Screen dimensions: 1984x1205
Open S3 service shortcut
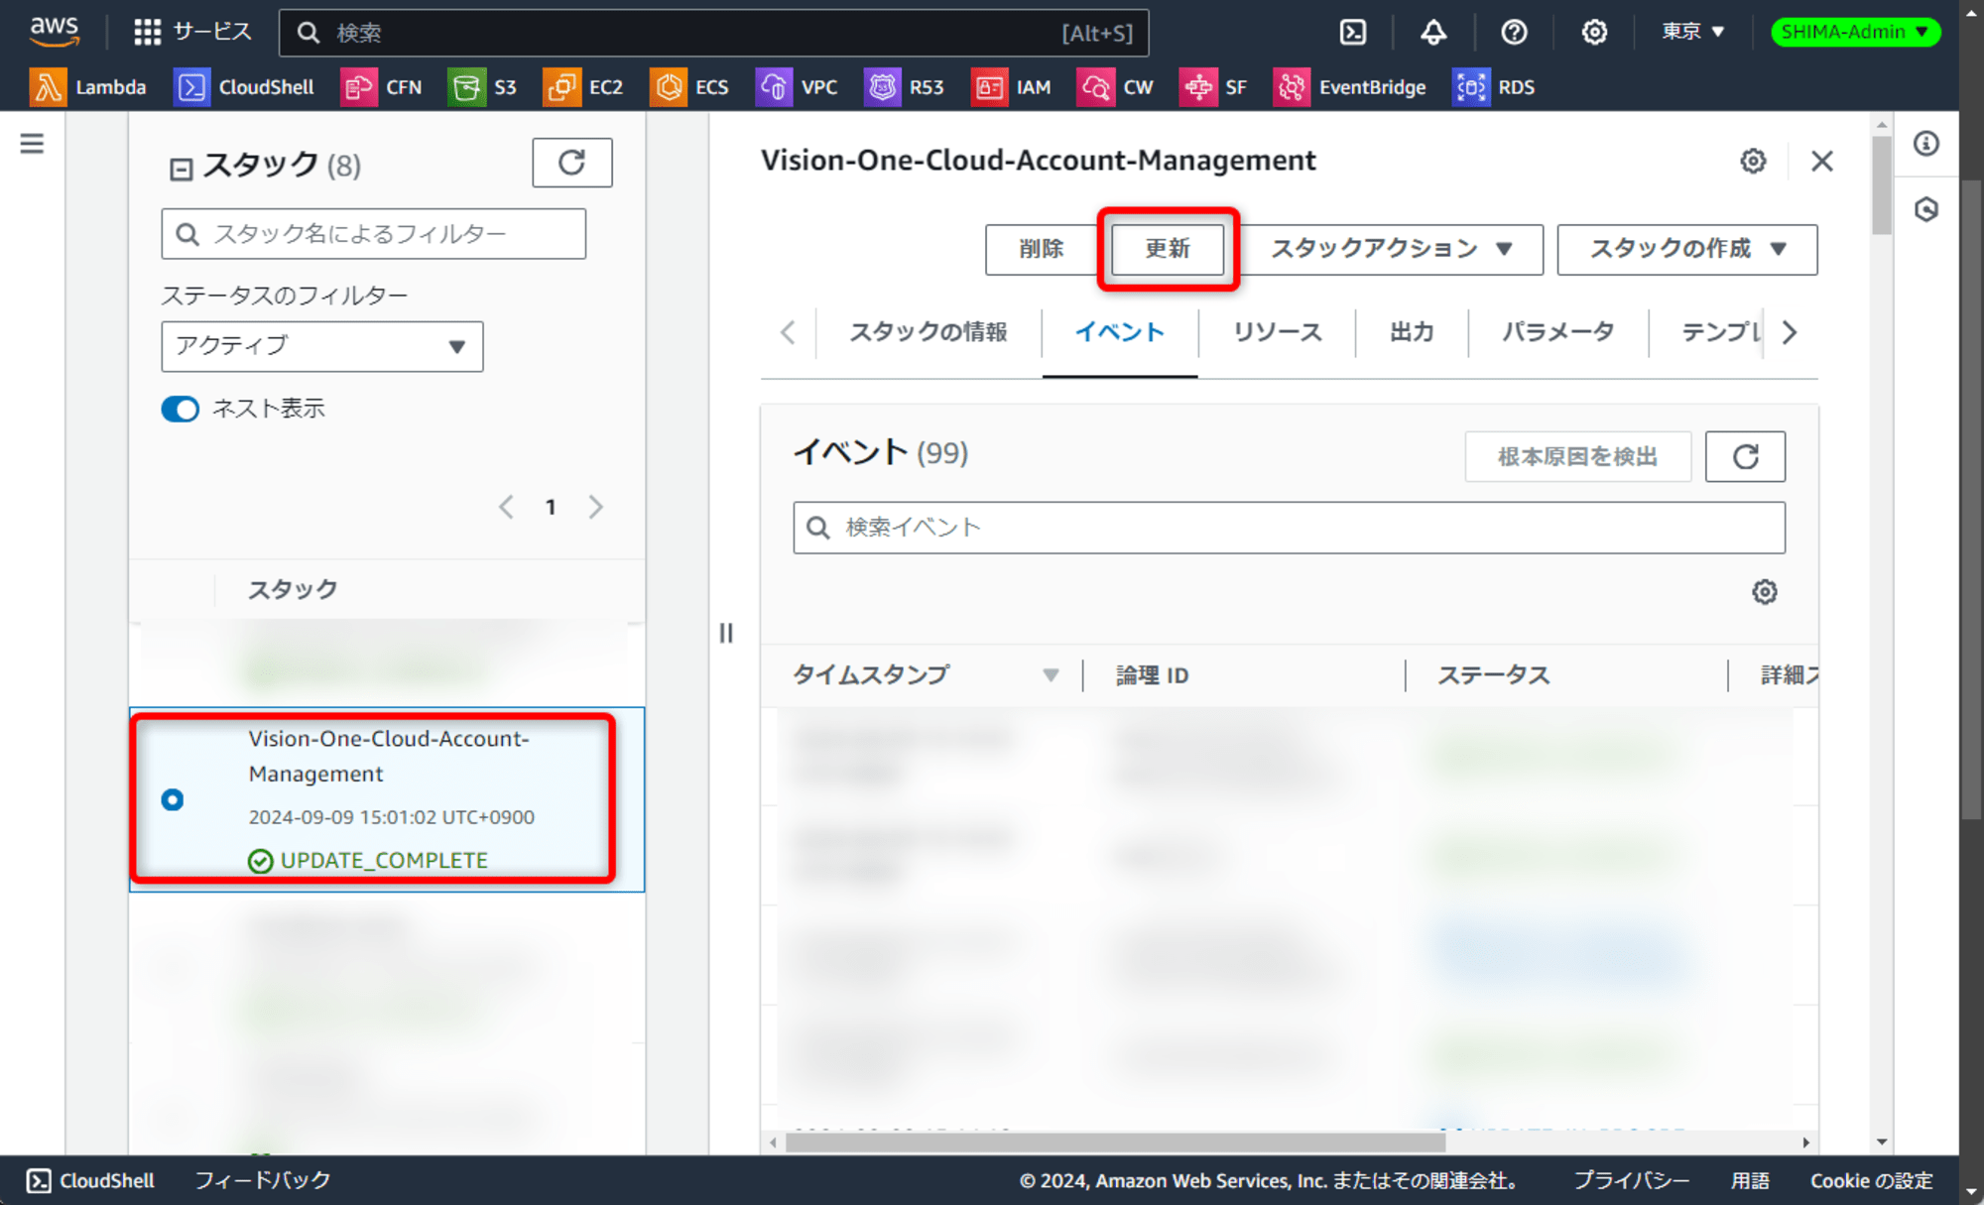(x=483, y=87)
